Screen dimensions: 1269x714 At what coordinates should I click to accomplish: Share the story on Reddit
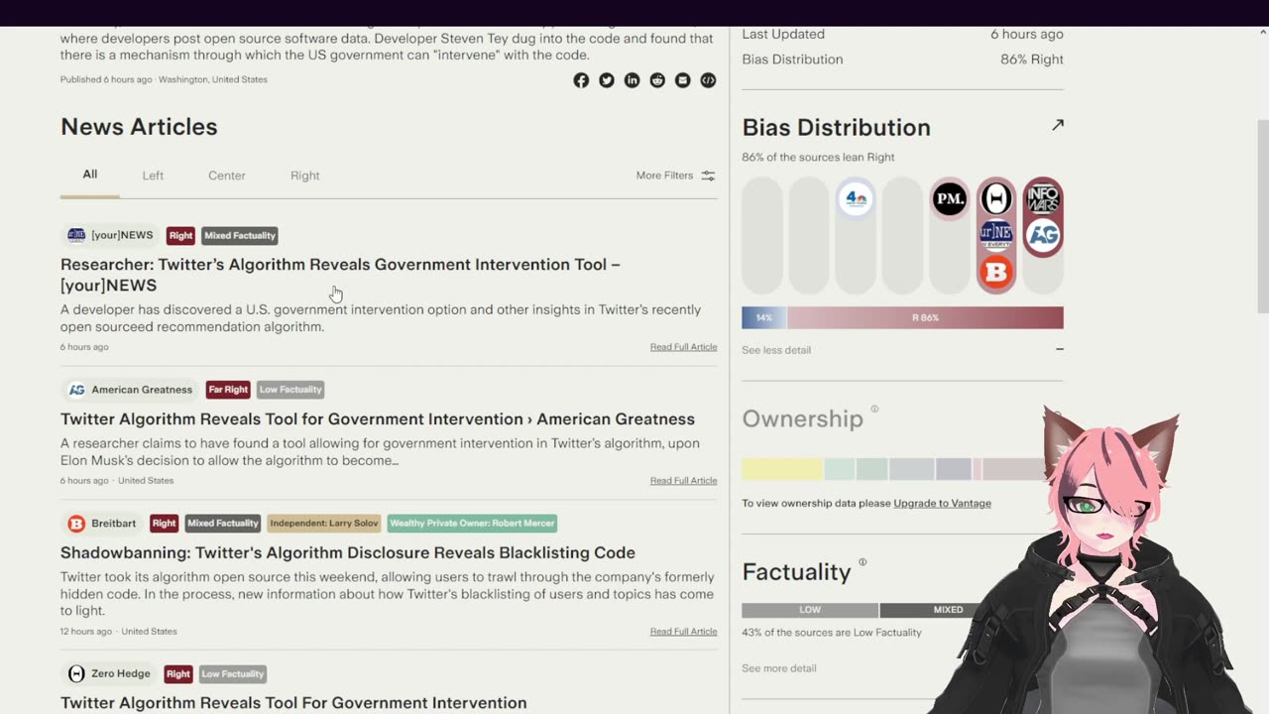[657, 80]
